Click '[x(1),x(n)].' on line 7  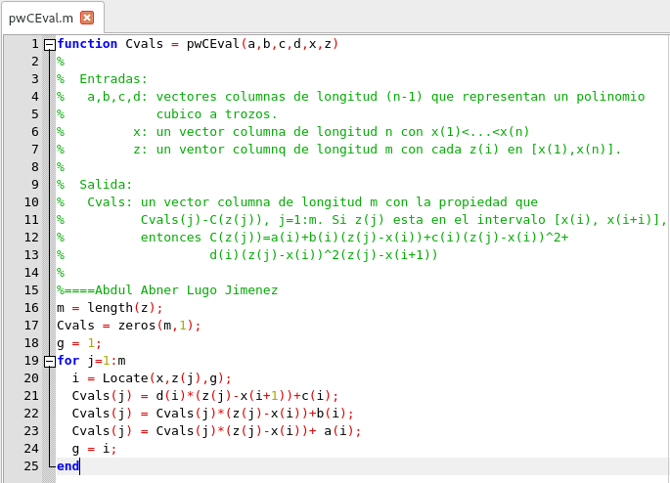pos(575,150)
